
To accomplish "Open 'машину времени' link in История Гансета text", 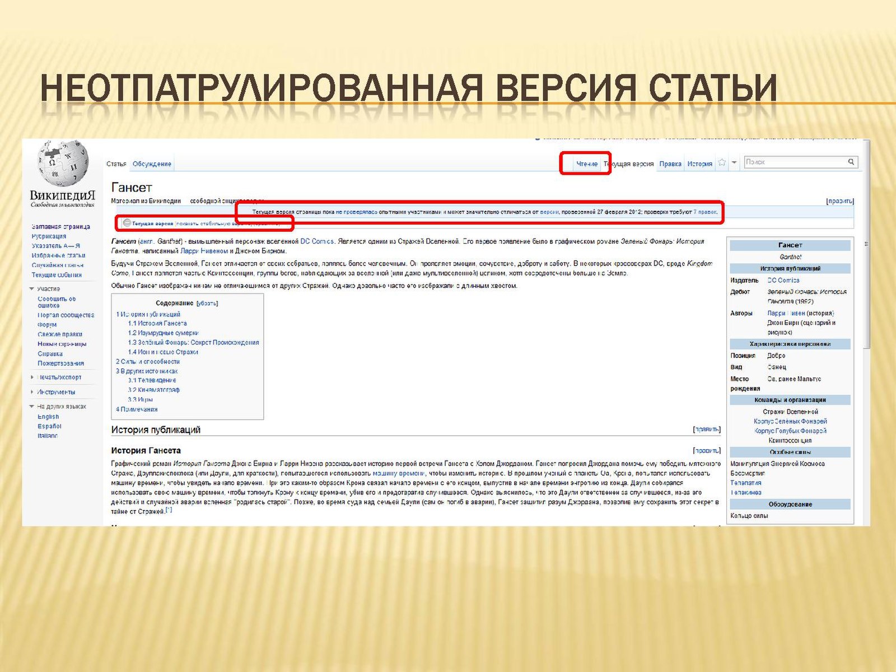I will tap(399, 473).
